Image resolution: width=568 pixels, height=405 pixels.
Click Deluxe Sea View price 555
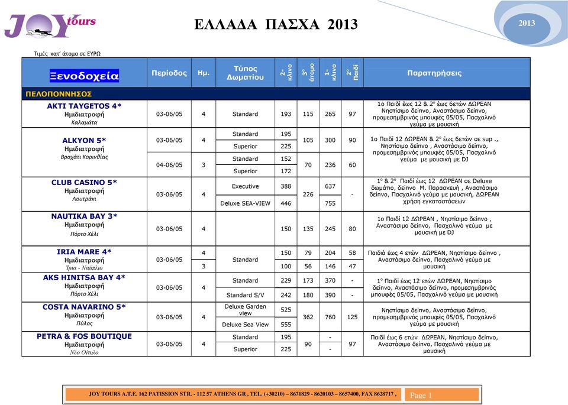point(286,325)
